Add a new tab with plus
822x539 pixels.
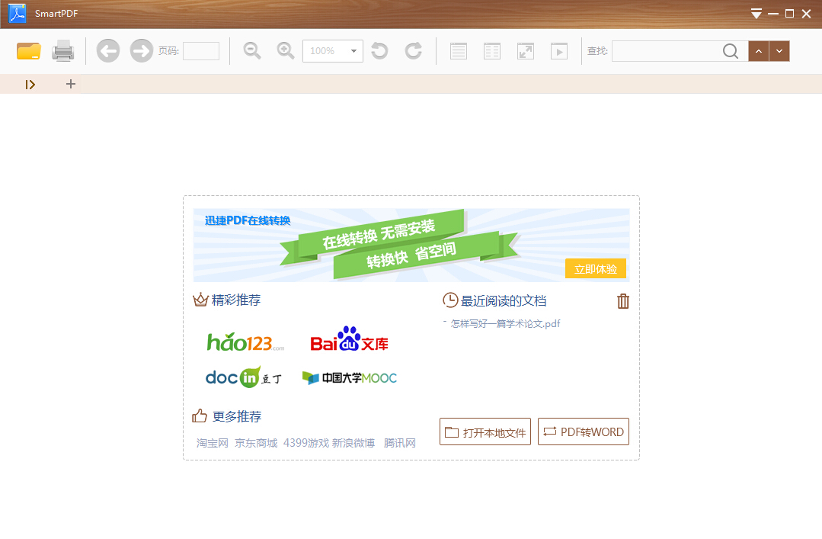71,84
